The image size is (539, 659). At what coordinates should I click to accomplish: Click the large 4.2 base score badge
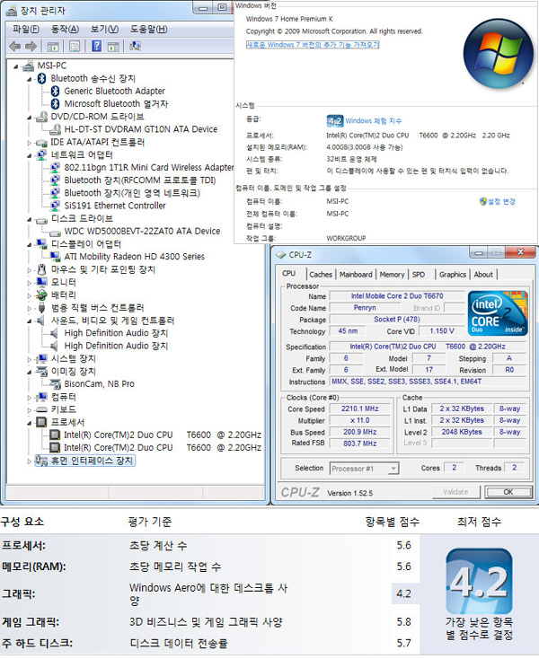(x=480, y=582)
